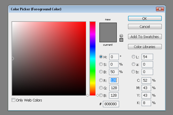This screenshot has width=173, height=115.
Task: Select the L lightness radio button
Action: pos(133,57)
